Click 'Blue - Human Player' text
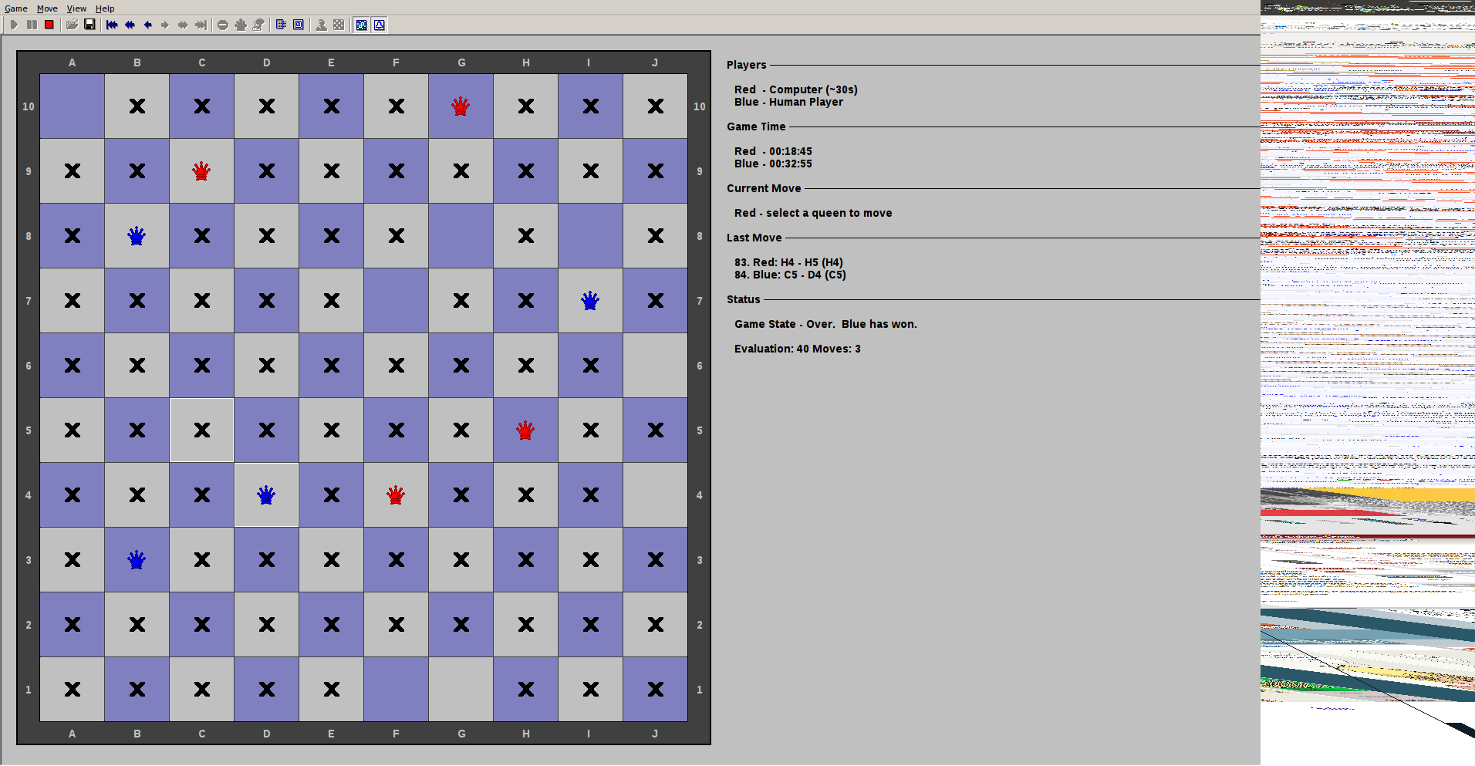1475x766 pixels. pyautogui.click(x=788, y=102)
